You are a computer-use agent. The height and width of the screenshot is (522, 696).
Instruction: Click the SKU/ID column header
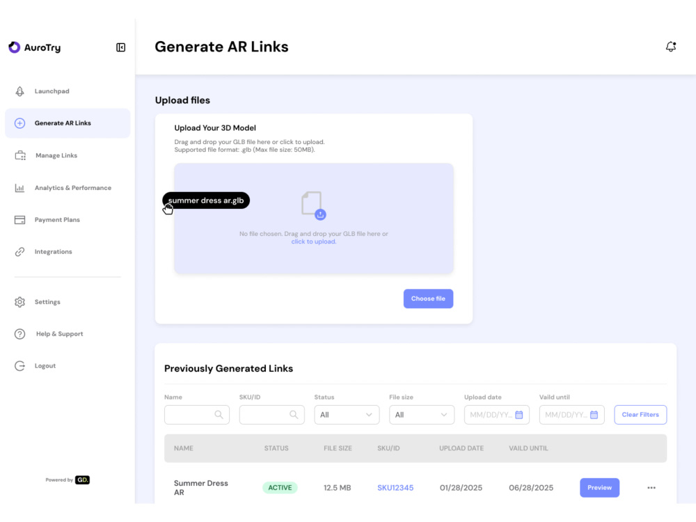pos(388,449)
